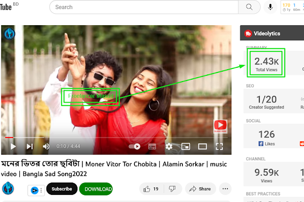Skip to next video
The height and width of the screenshot is (202, 304).
29,146
